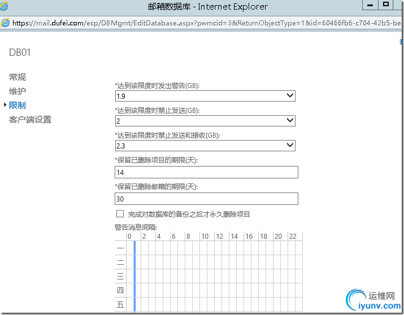Select the 三 day row in the schedule grid
Viewport: 404px width, 315px height.
coord(120,277)
